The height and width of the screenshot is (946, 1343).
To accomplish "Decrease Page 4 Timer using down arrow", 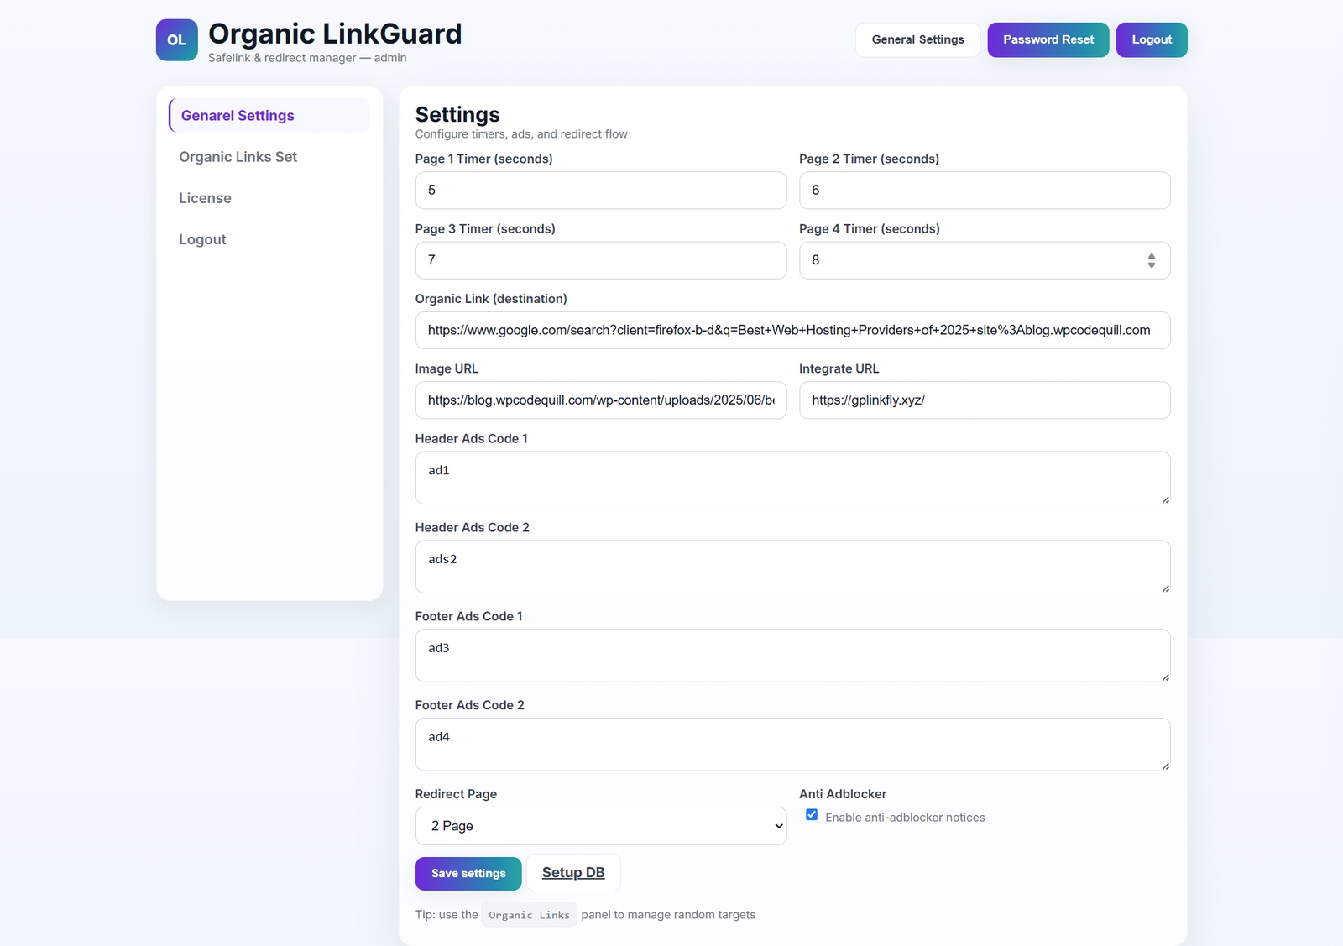I will click(x=1152, y=265).
